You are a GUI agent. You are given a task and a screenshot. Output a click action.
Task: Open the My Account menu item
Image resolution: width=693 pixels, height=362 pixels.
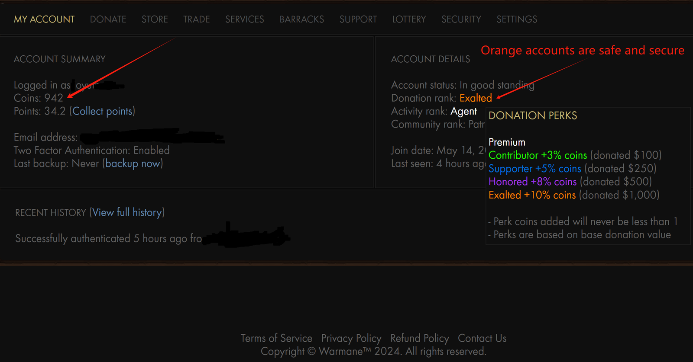pyautogui.click(x=44, y=19)
